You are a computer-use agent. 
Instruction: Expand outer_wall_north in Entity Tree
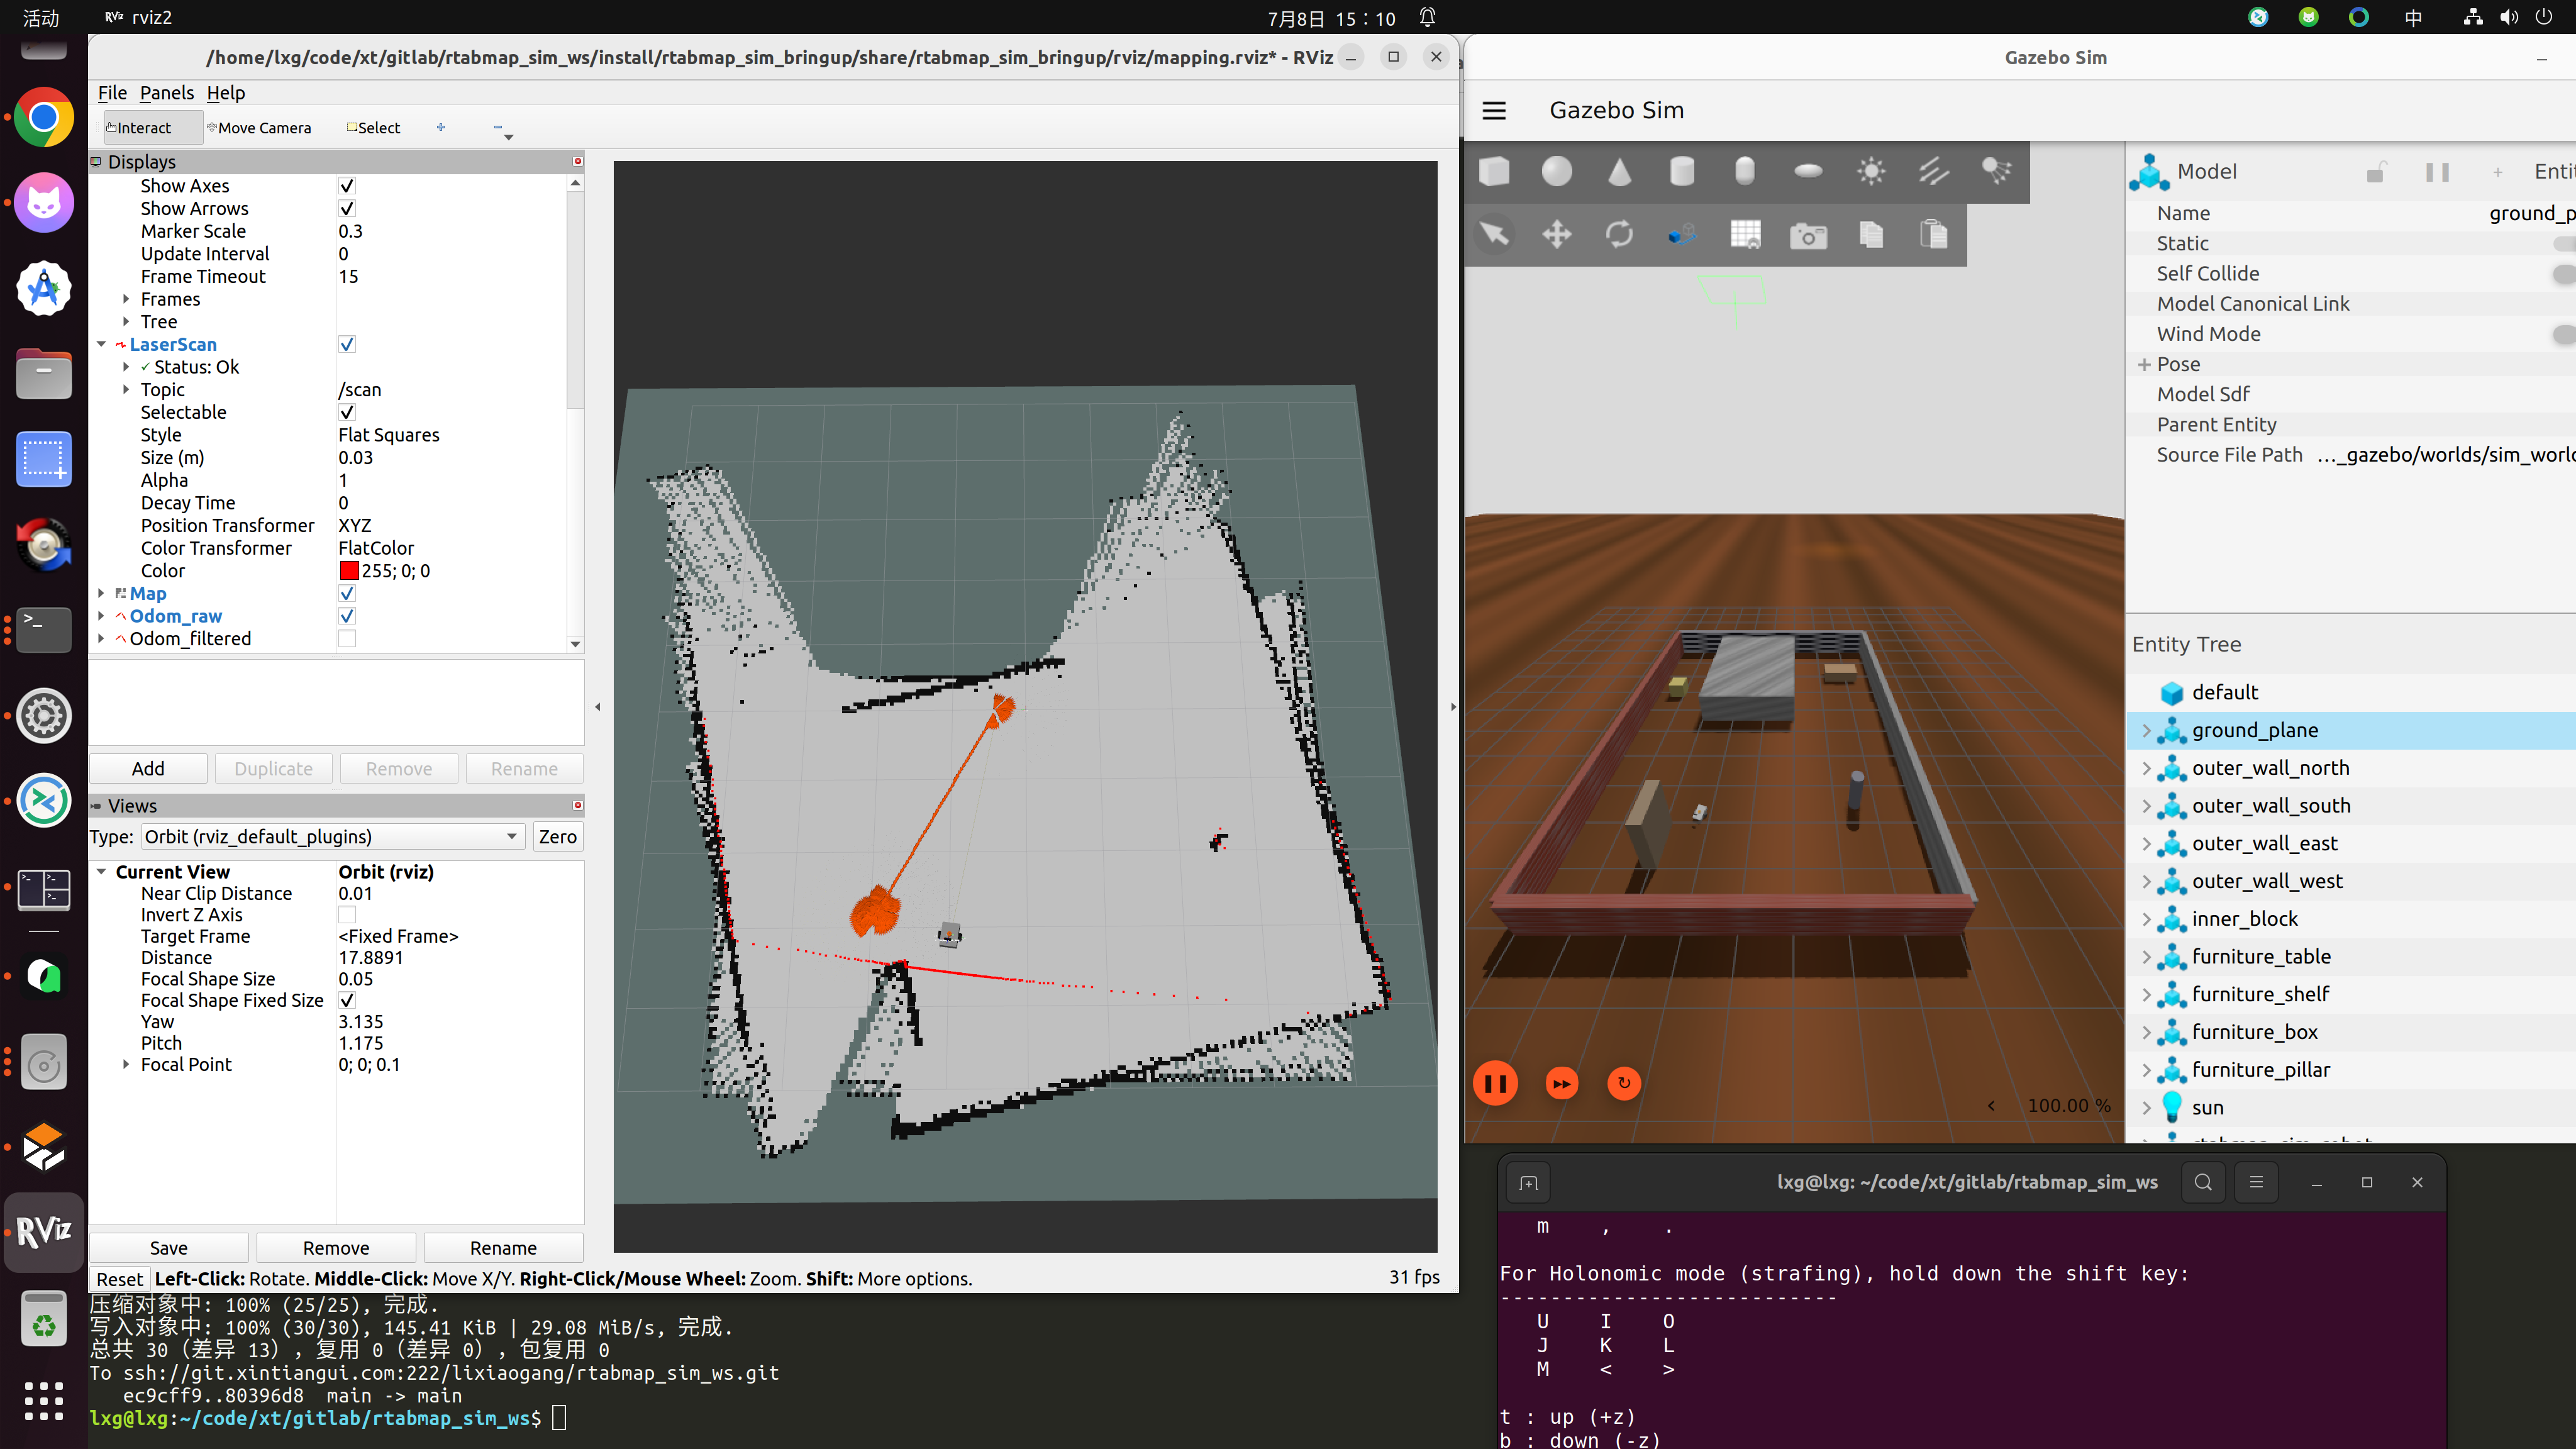click(x=2146, y=768)
